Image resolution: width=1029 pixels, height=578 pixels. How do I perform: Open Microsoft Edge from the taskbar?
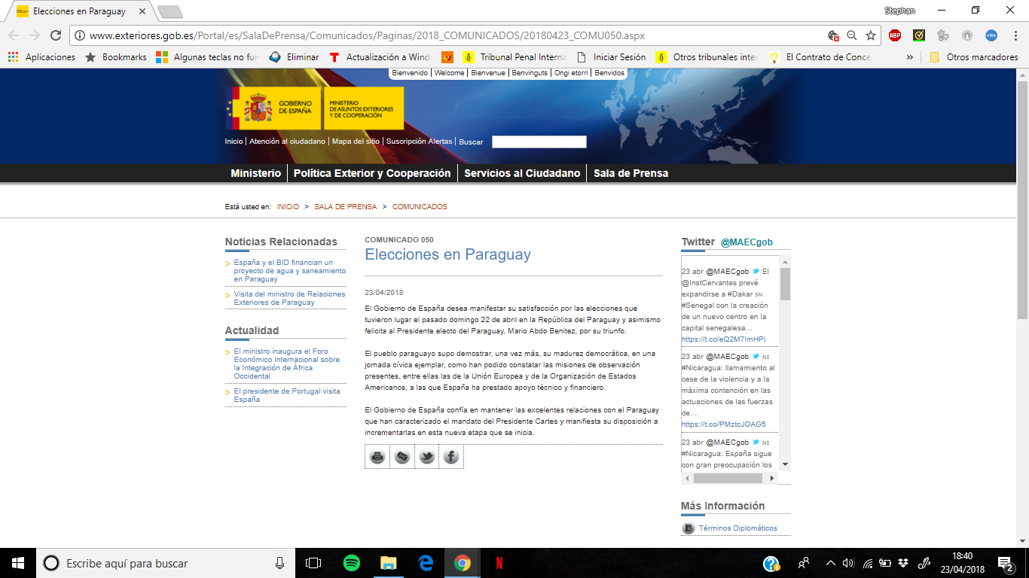coord(426,563)
